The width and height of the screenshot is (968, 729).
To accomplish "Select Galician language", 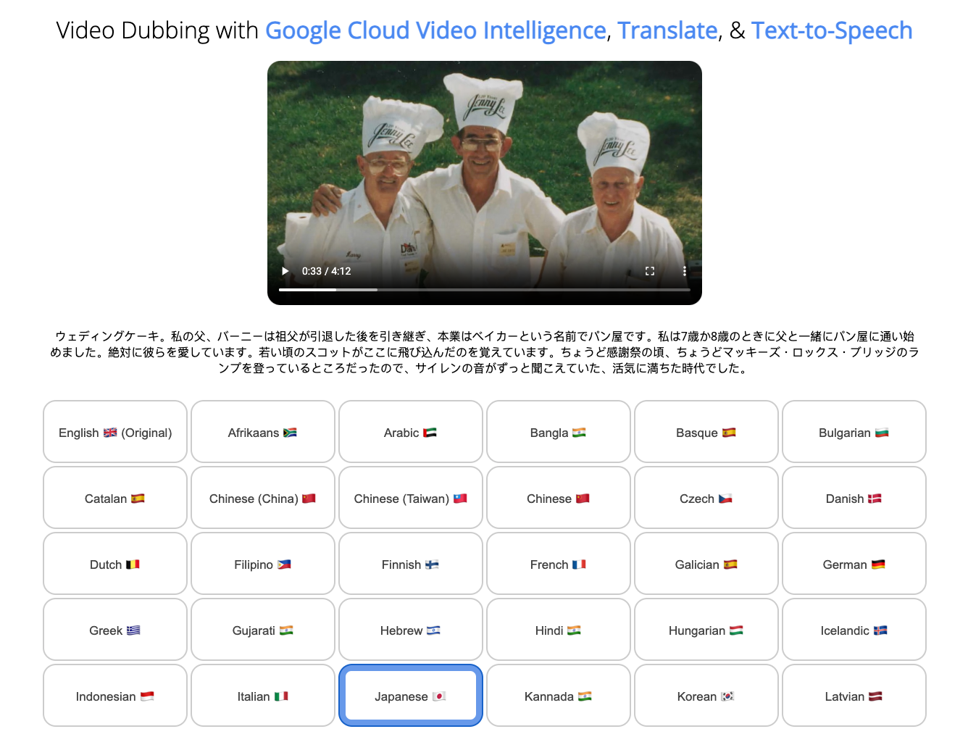I will click(706, 564).
